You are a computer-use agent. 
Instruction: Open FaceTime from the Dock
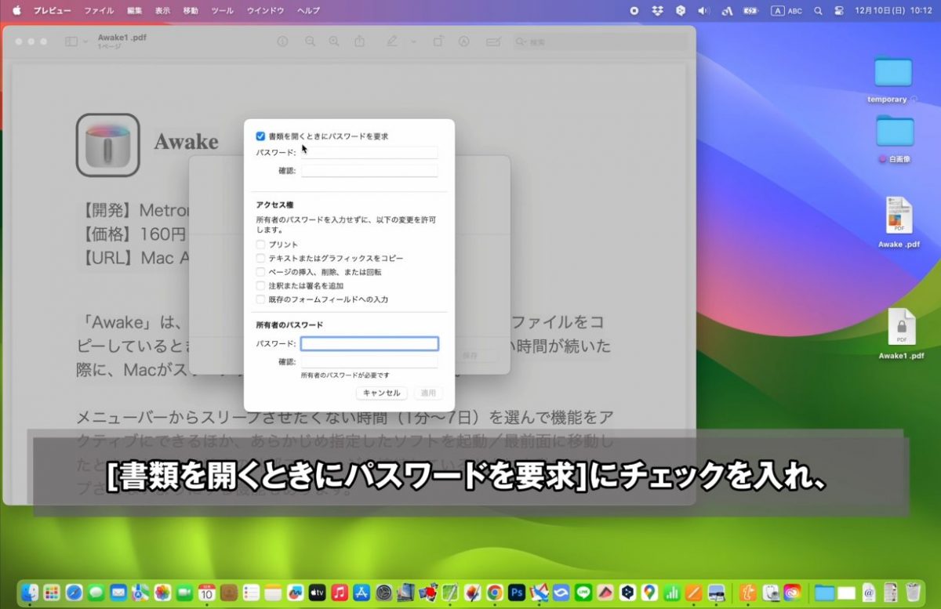pyautogui.click(x=185, y=593)
